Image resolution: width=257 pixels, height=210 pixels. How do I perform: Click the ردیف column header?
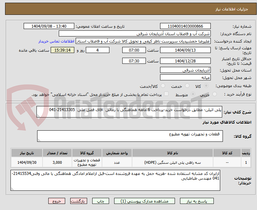coord(246,153)
